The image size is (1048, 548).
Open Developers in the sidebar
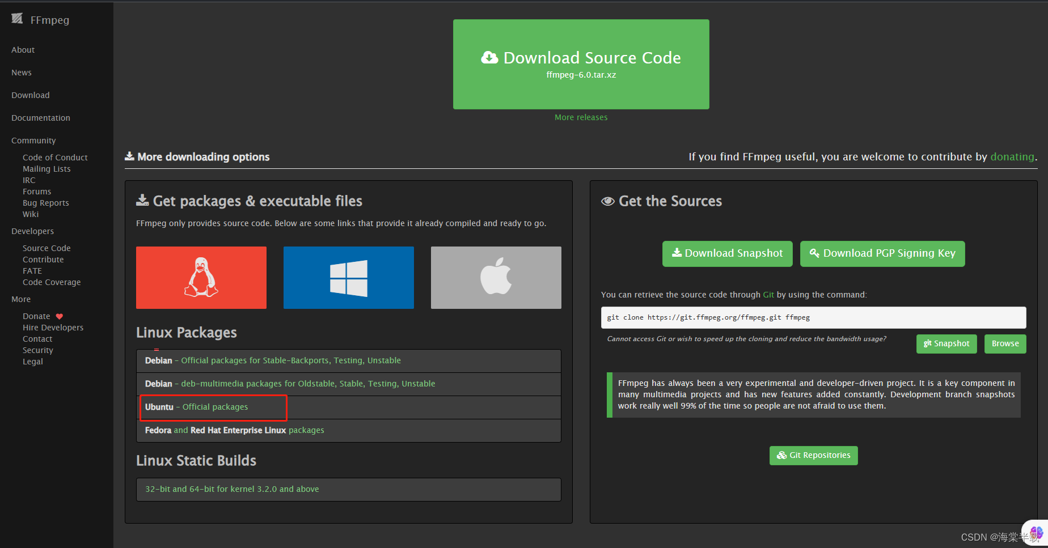pos(33,231)
